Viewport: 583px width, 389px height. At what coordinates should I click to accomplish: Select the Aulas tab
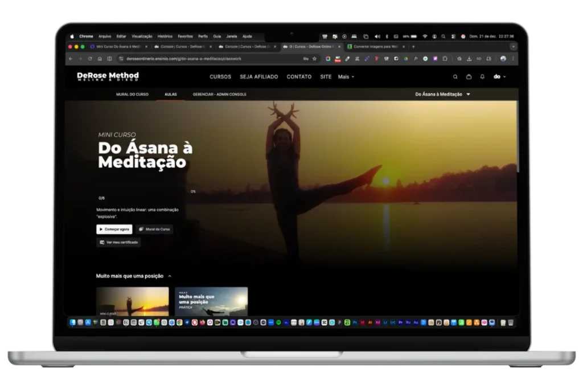click(171, 95)
